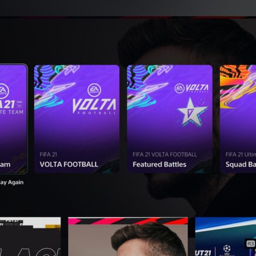Click the EA Sports logo on Ultimate Team card
This screenshot has height=256, width=256.
pos(4,90)
